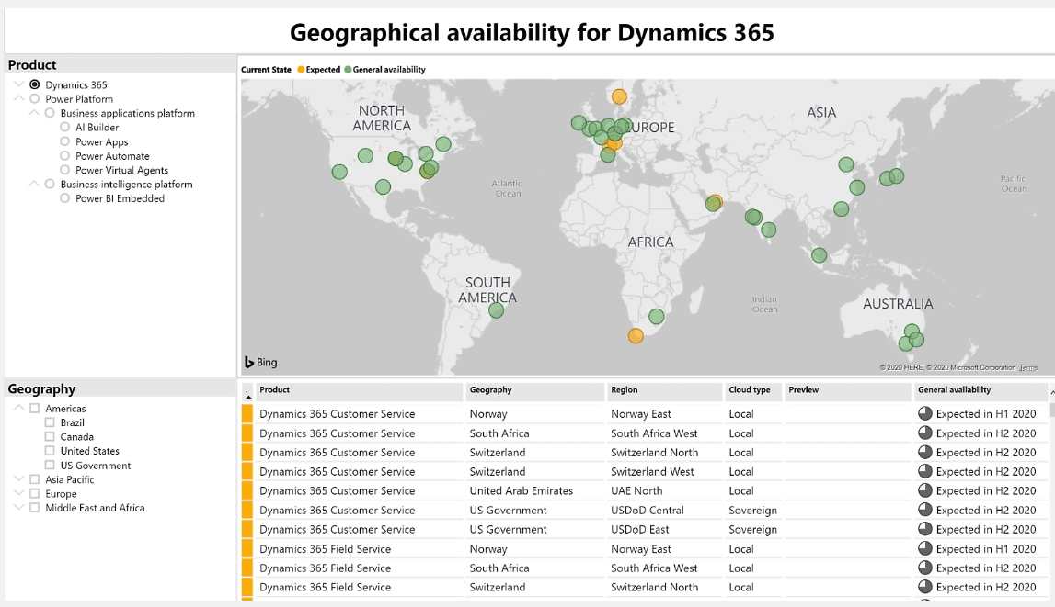This screenshot has width=1055, height=607.
Task: Click pie icon in USDoD Central row
Action: click(x=925, y=510)
